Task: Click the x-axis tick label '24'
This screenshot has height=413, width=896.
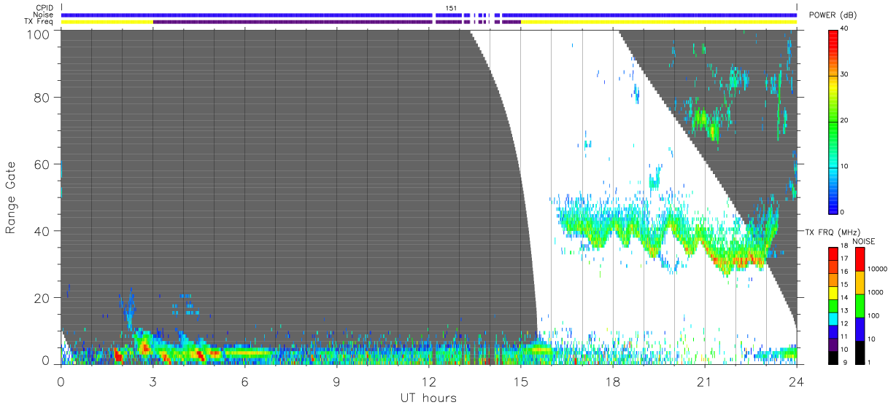Action: 796,380
